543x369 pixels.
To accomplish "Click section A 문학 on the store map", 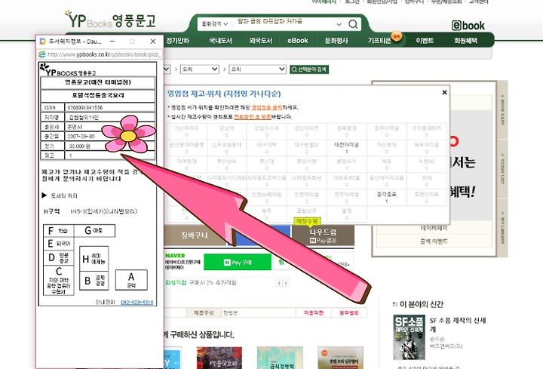I will pyautogui.click(x=131, y=280).
